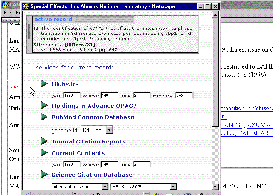Click the Current Contents volume field
The height and width of the screenshot is (195, 273).
pos(110,164)
